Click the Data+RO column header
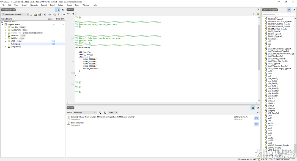This screenshot has width=297, height=161. [60, 19]
